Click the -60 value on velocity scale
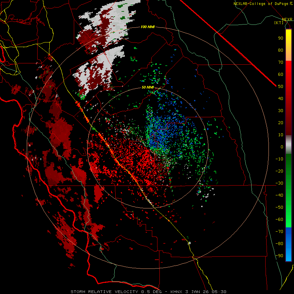 tap(279, 220)
